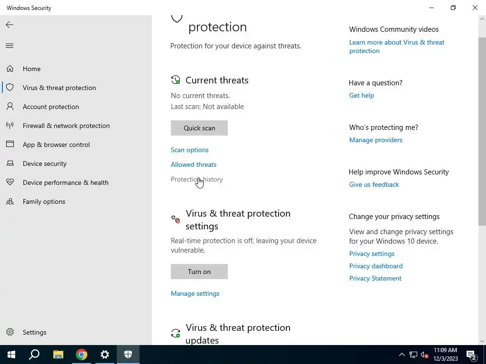Click the App & browser control window icon
The height and width of the screenshot is (364, 486).
click(10, 144)
